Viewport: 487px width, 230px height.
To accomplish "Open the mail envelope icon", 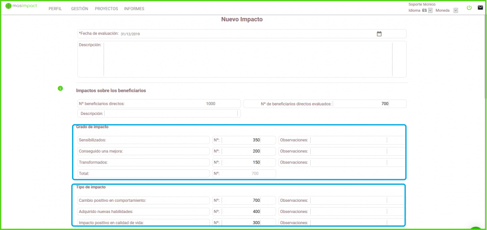I will point(480,8).
